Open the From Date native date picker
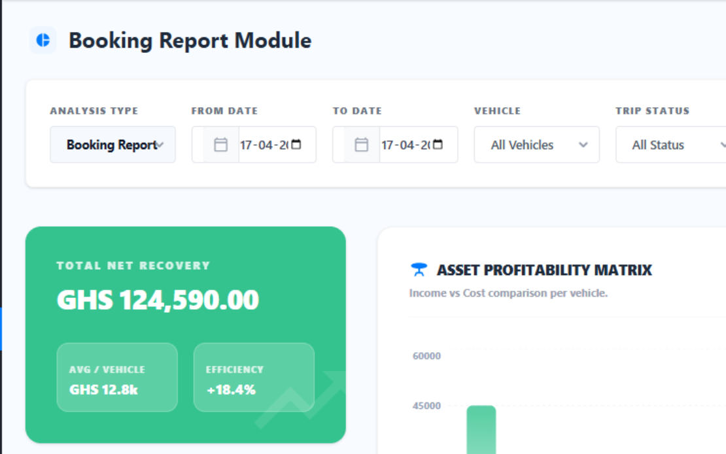 click(296, 144)
